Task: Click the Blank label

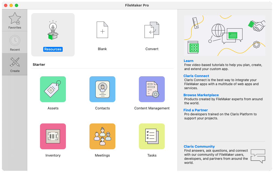Action: click(x=102, y=49)
